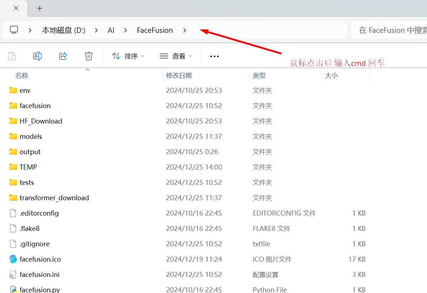Expand the chevron after 本地磁盘 (D:)

coord(96,30)
